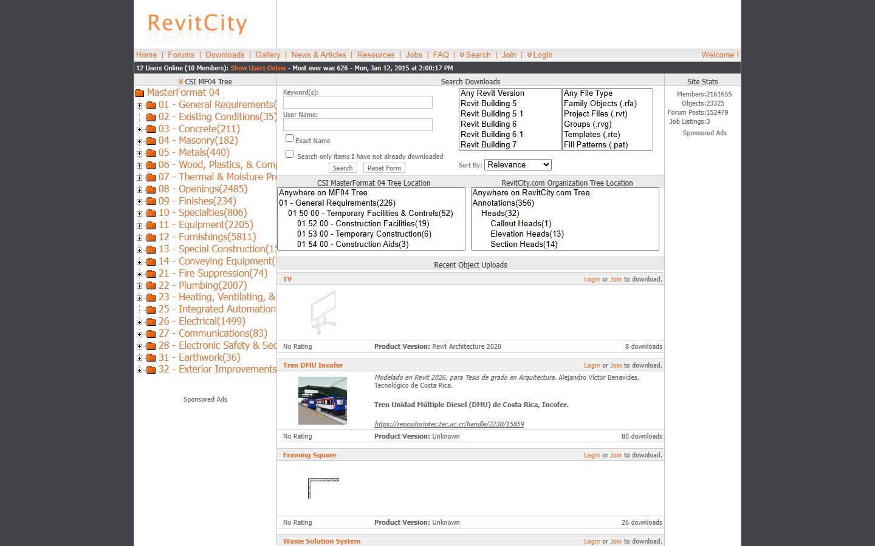Viewport: 875px width, 546px height.
Task: Click folder icon next to 31 - Earthwork
Action: (151, 358)
